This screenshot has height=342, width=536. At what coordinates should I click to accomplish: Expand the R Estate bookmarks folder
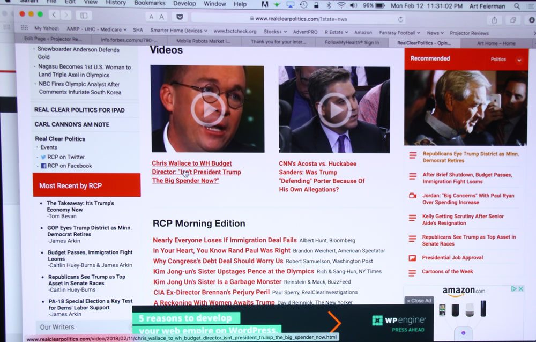point(337,32)
